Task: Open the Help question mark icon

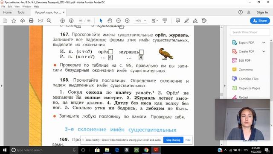Action: coord(241,12)
